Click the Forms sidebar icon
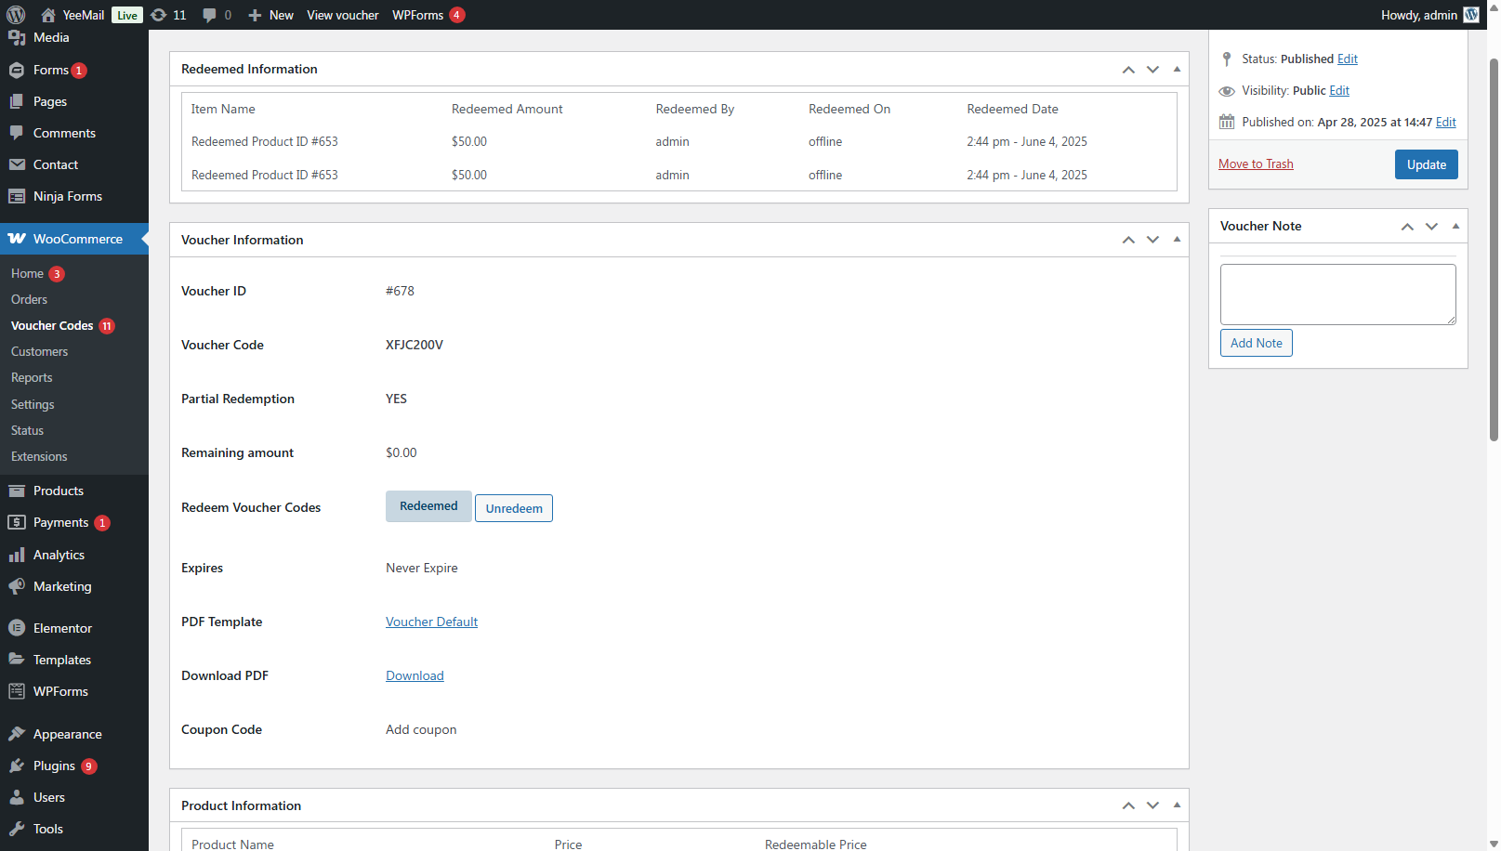Screen dimensions: 1501x851 [x=17, y=71]
